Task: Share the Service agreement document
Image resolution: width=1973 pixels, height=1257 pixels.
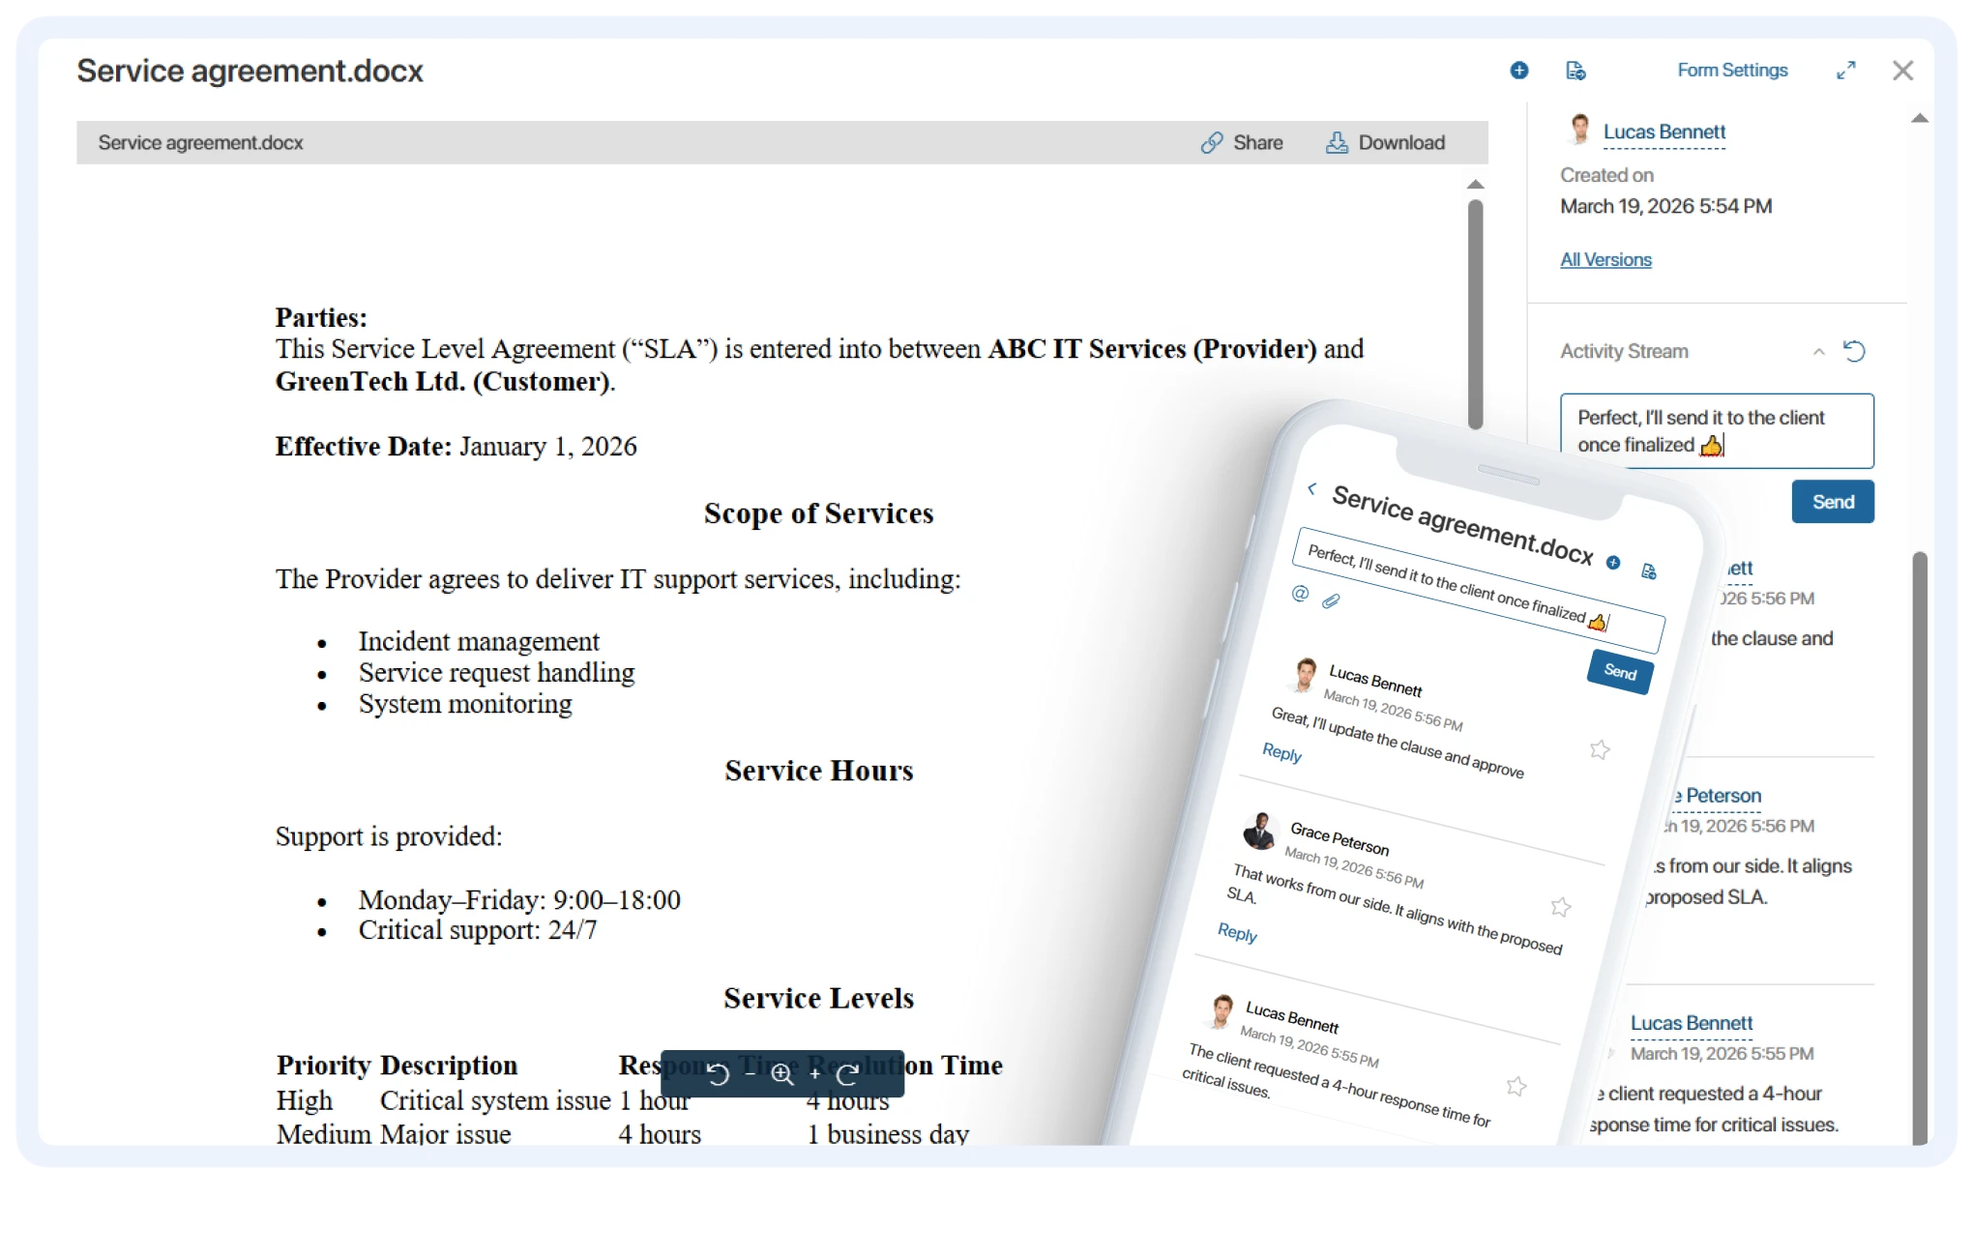Action: click(x=1242, y=143)
